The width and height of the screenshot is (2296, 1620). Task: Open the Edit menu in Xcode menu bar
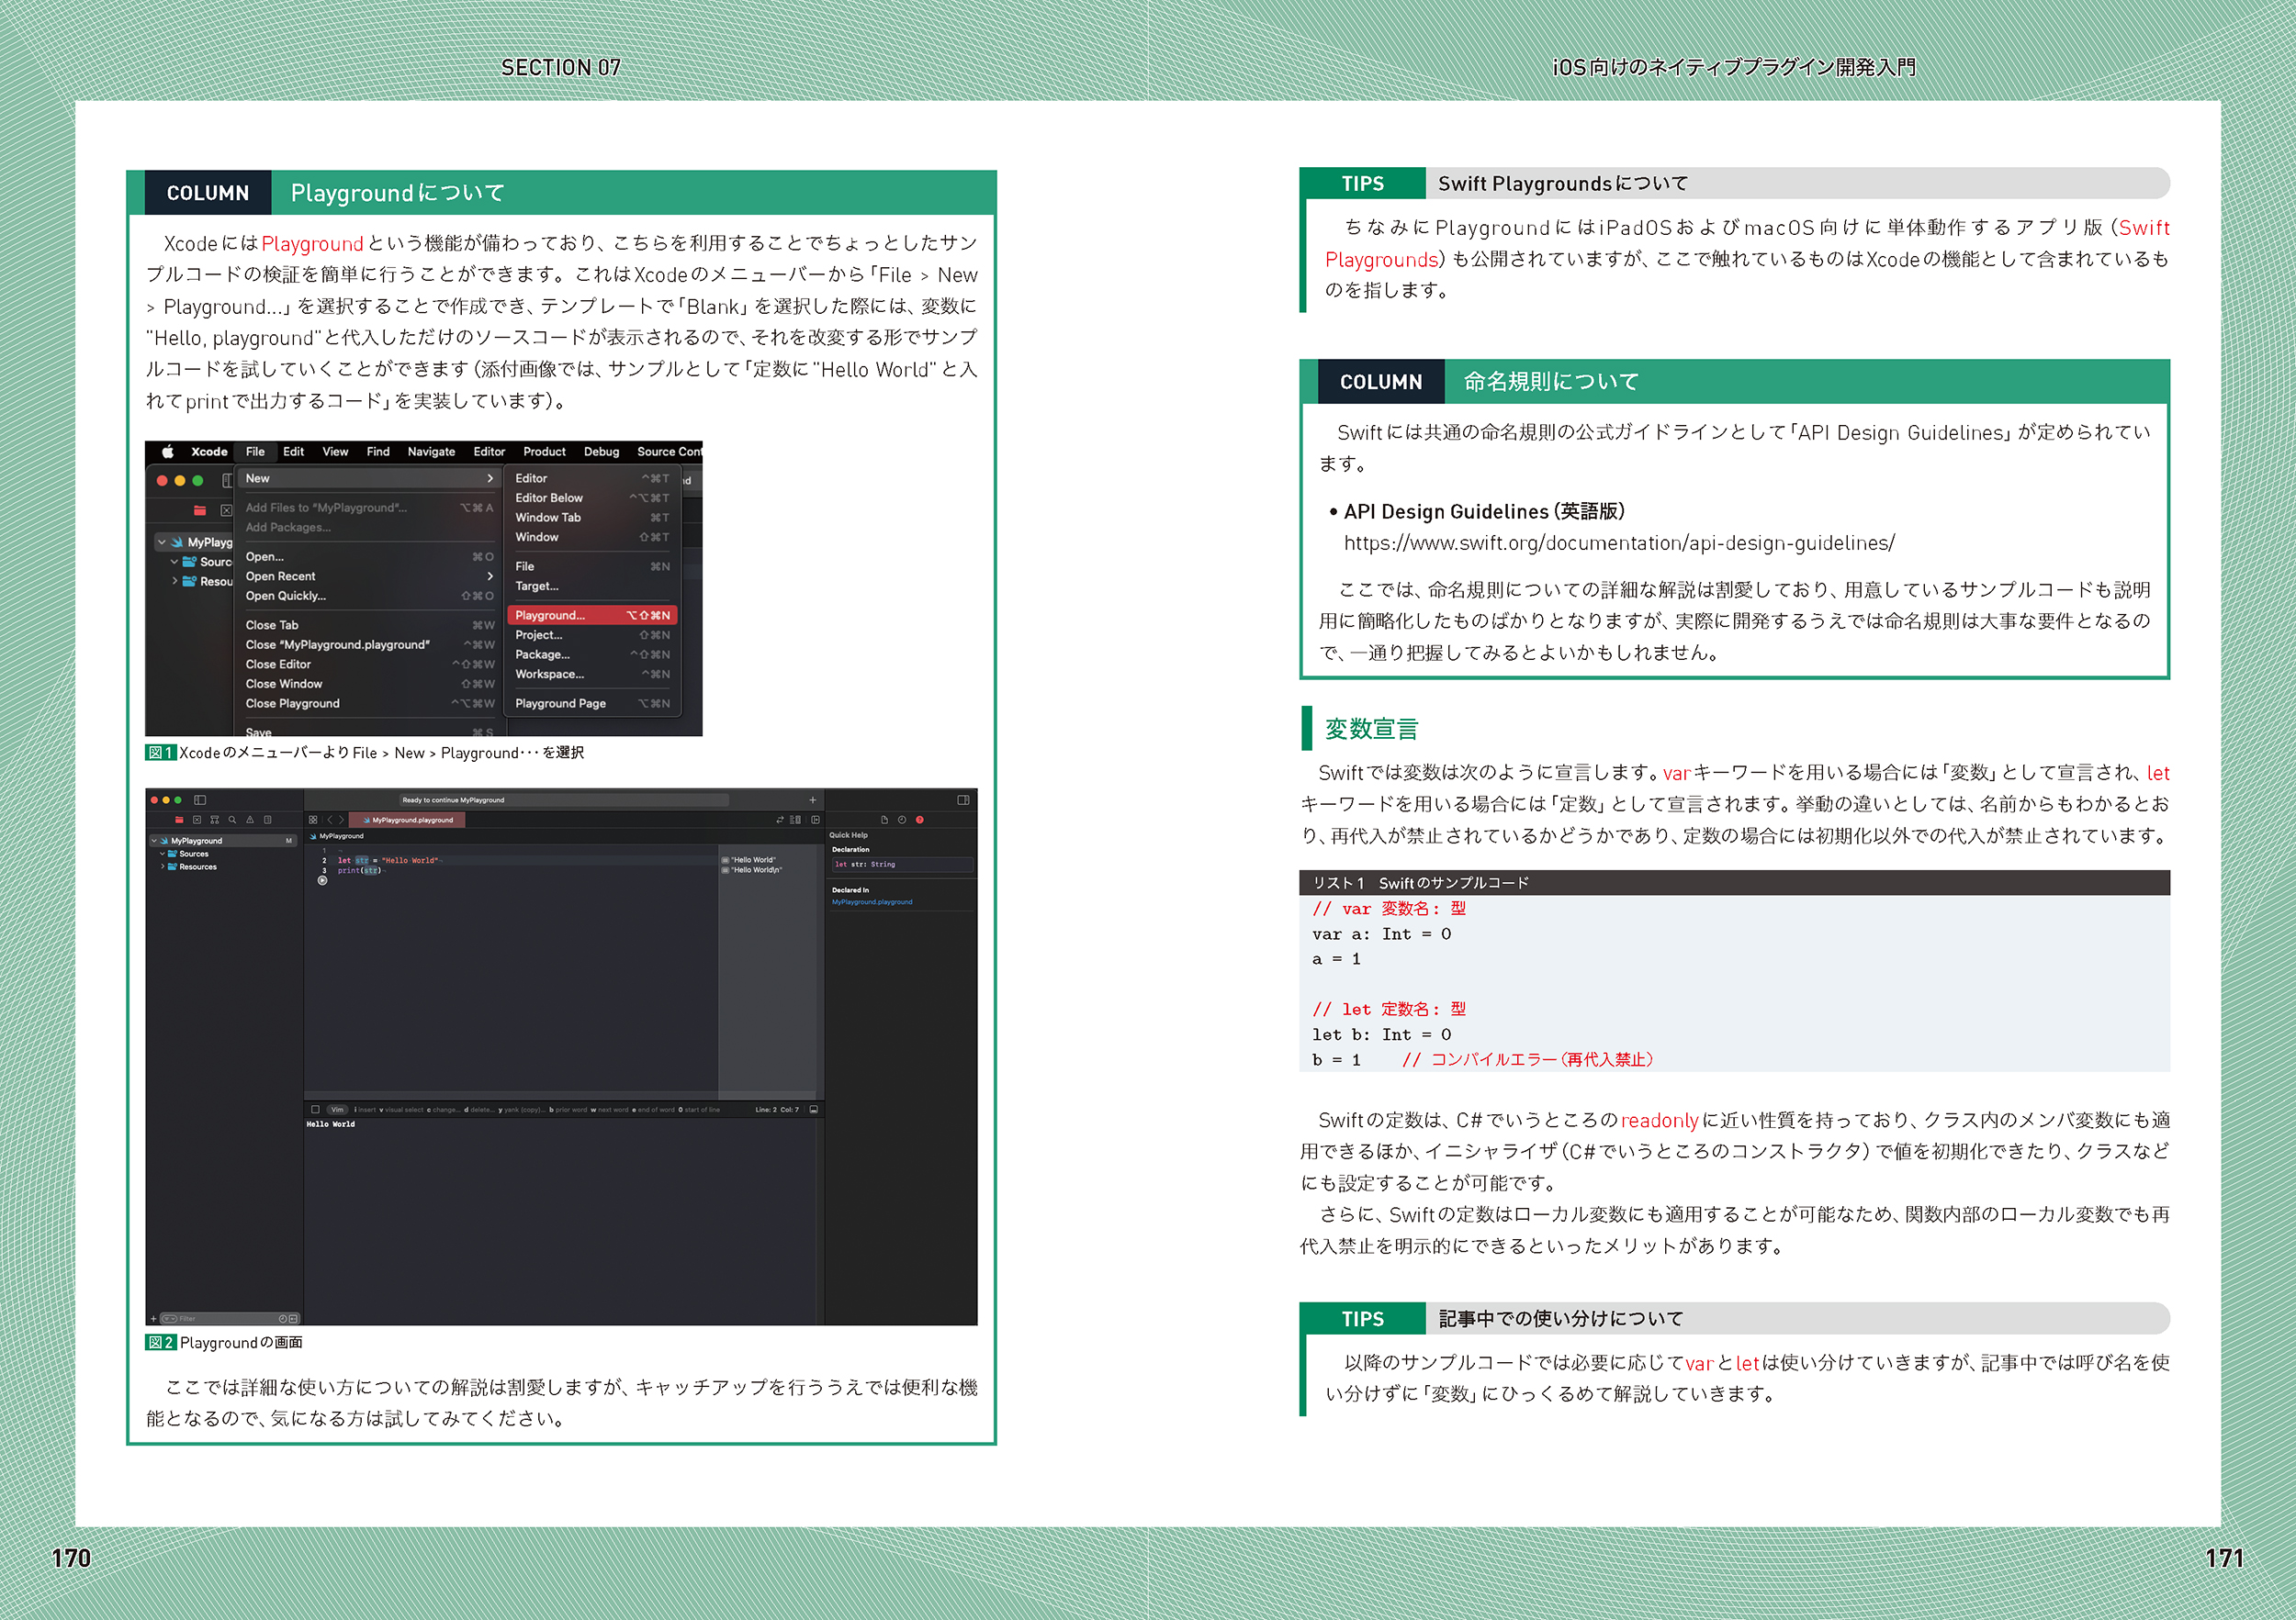(x=293, y=452)
